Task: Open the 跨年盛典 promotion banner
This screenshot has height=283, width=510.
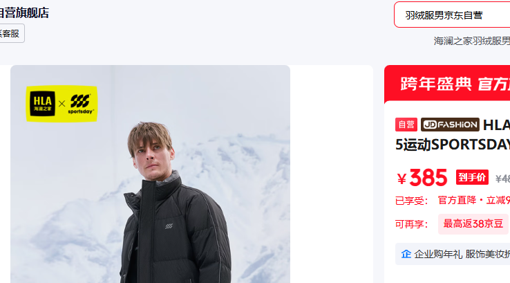Action: 447,84
